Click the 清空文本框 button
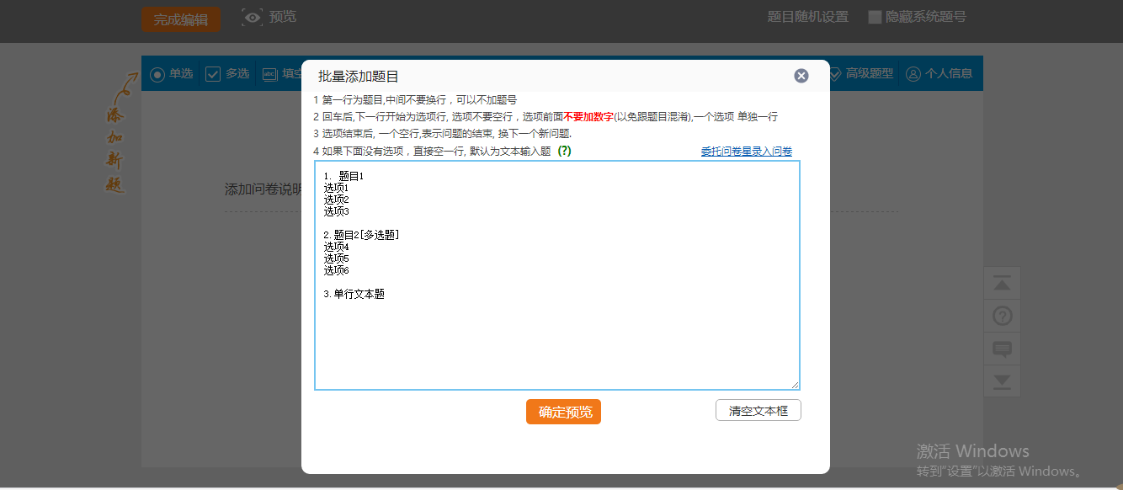This screenshot has width=1123, height=490. coord(758,411)
